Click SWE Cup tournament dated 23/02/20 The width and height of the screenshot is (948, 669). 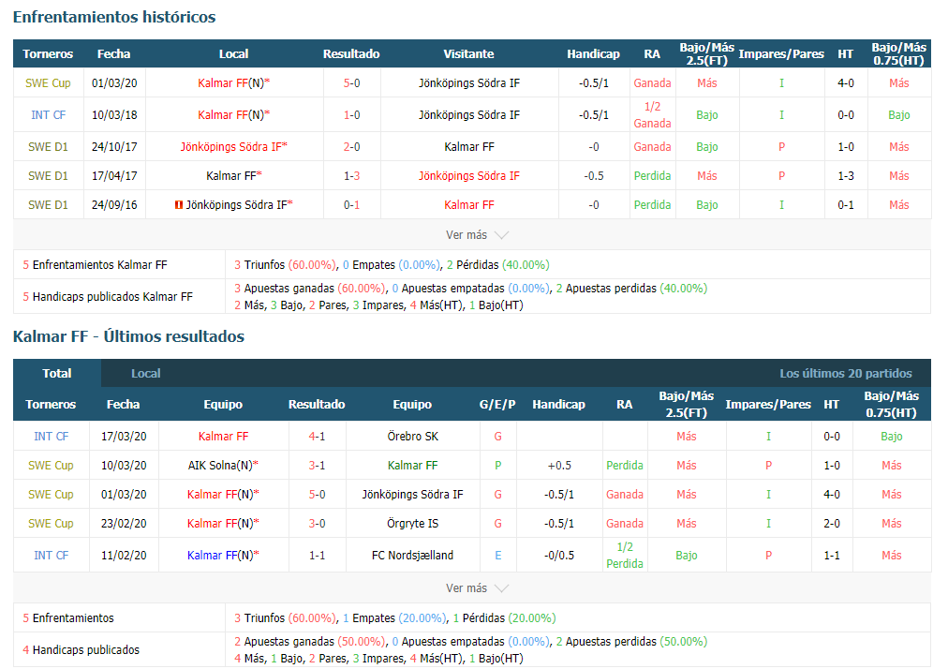tap(51, 523)
